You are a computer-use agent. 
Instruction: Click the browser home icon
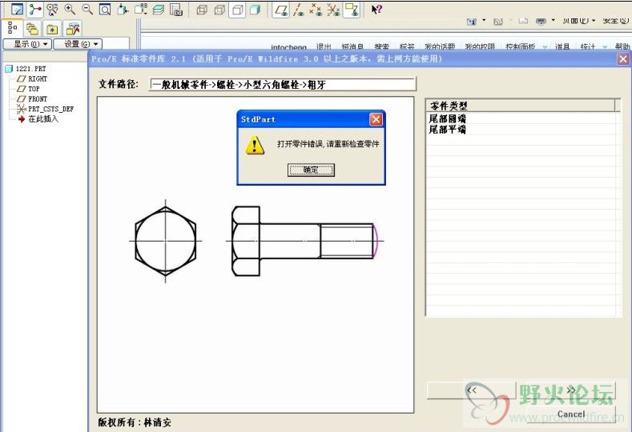click(x=472, y=22)
